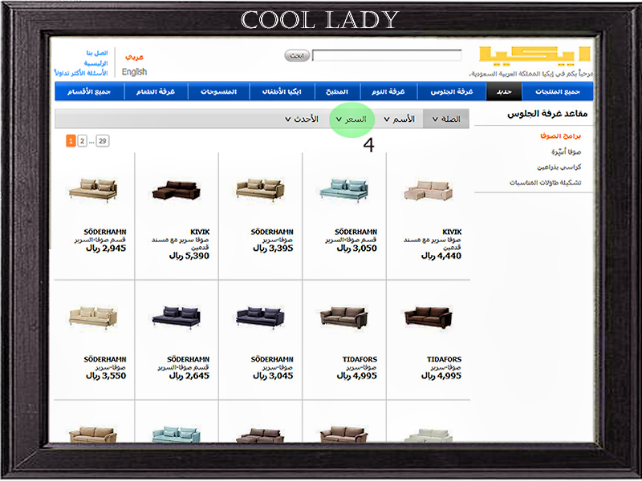The height and width of the screenshot is (481, 642).
Task: Expand the الصلة sort dropdown
Action: point(446,119)
